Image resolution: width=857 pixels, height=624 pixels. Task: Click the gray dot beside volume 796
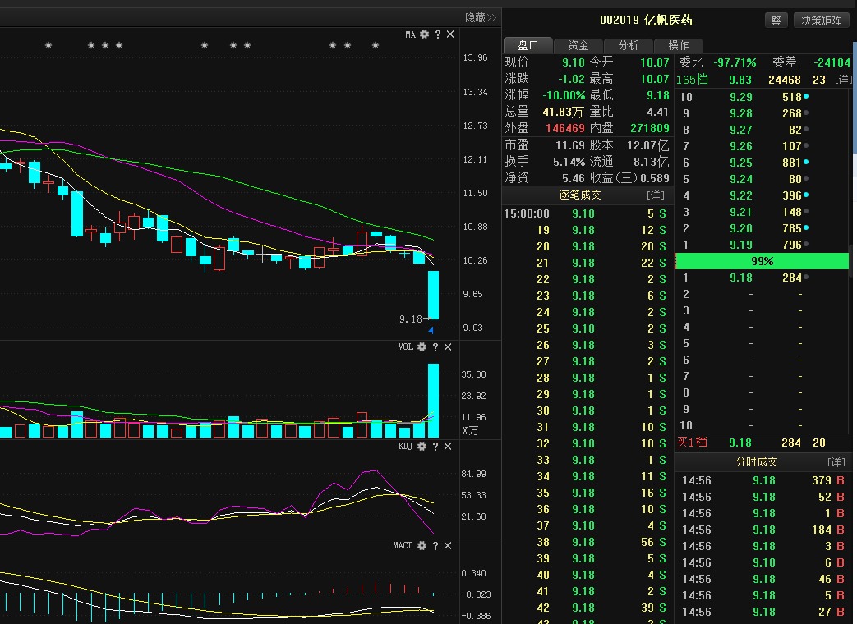(806, 244)
